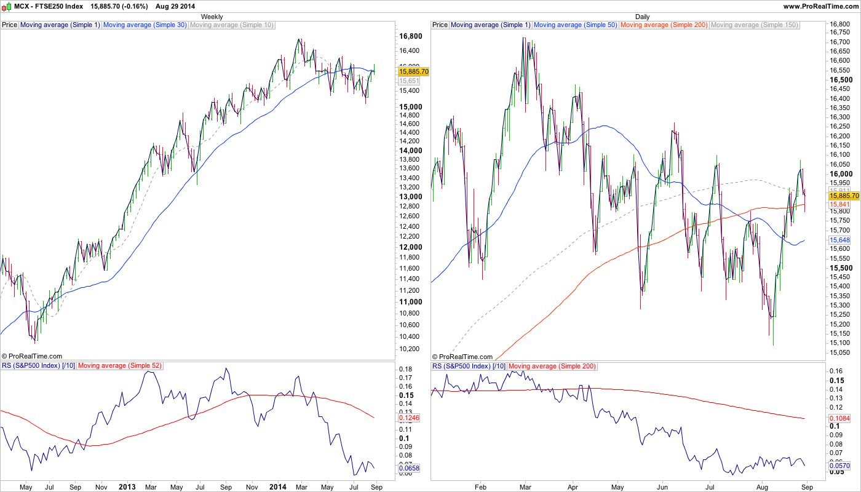Toggle Daily Moving average (Simple 50) label
This screenshot has width=861, height=492.
pyautogui.click(x=576, y=25)
